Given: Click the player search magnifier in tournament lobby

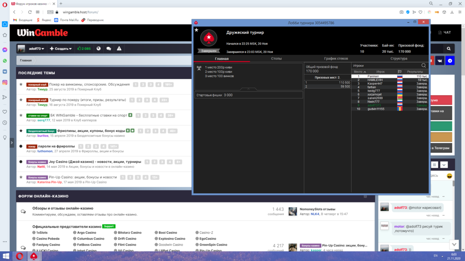Looking at the screenshot, I should tap(424, 65).
